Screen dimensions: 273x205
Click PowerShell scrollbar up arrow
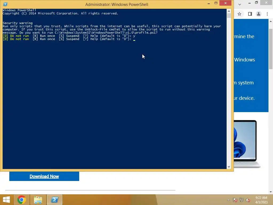tap(229, 11)
